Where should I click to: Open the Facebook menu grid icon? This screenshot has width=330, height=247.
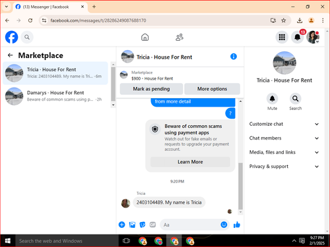pos(282,37)
